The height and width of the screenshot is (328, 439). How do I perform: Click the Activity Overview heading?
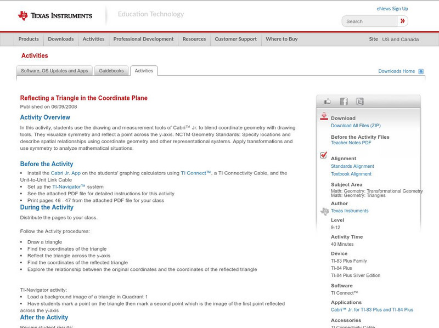[45, 117]
